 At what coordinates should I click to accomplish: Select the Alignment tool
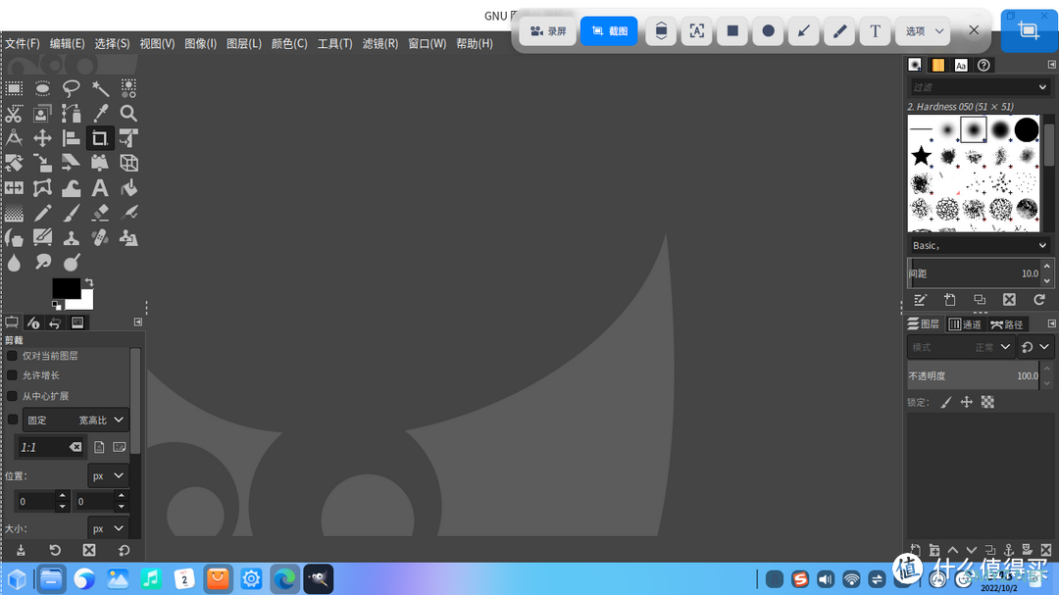(x=71, y=138)
